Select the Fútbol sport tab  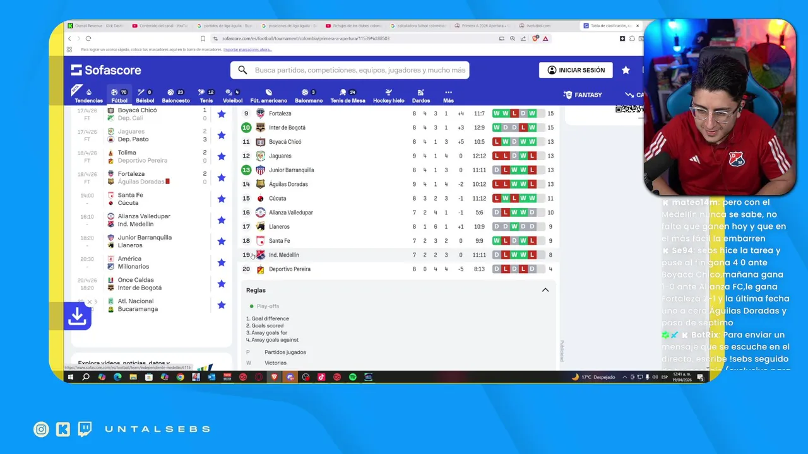point(119,96)
